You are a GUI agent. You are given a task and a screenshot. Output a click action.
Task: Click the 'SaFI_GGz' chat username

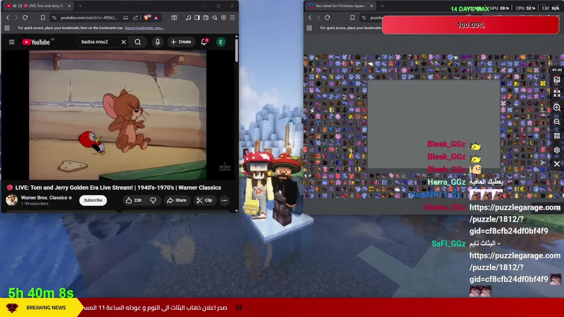(449, 243)
